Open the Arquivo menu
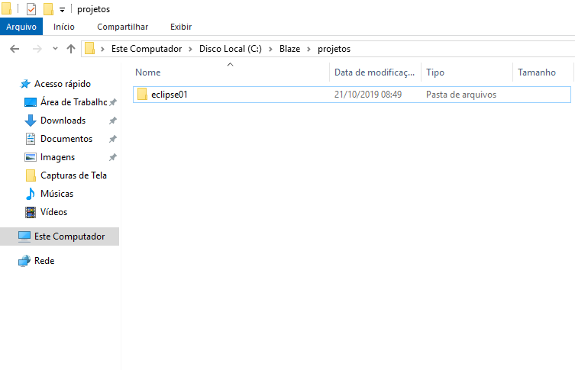This screenshot has width=575, height=370. (21, 27)
